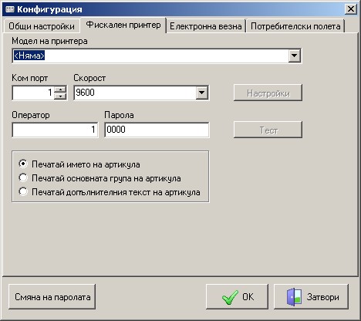361x321 pixels.
Task: Click the Парола input field
Action: [x=157, y=130]
